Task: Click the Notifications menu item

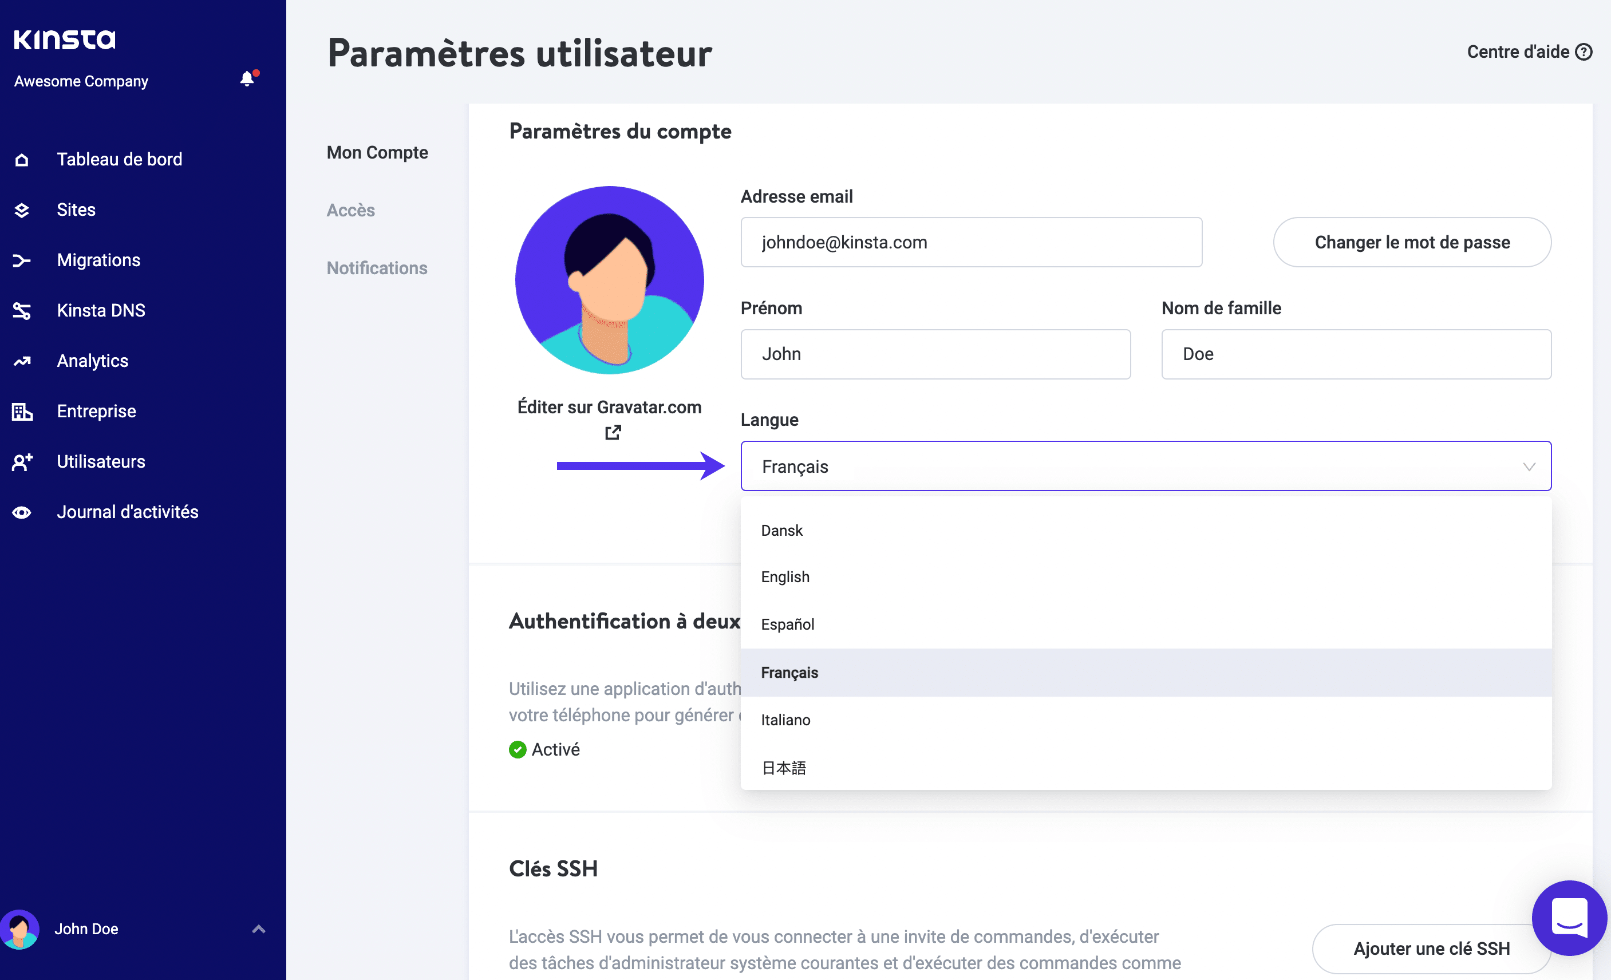Action: point(376,267)
